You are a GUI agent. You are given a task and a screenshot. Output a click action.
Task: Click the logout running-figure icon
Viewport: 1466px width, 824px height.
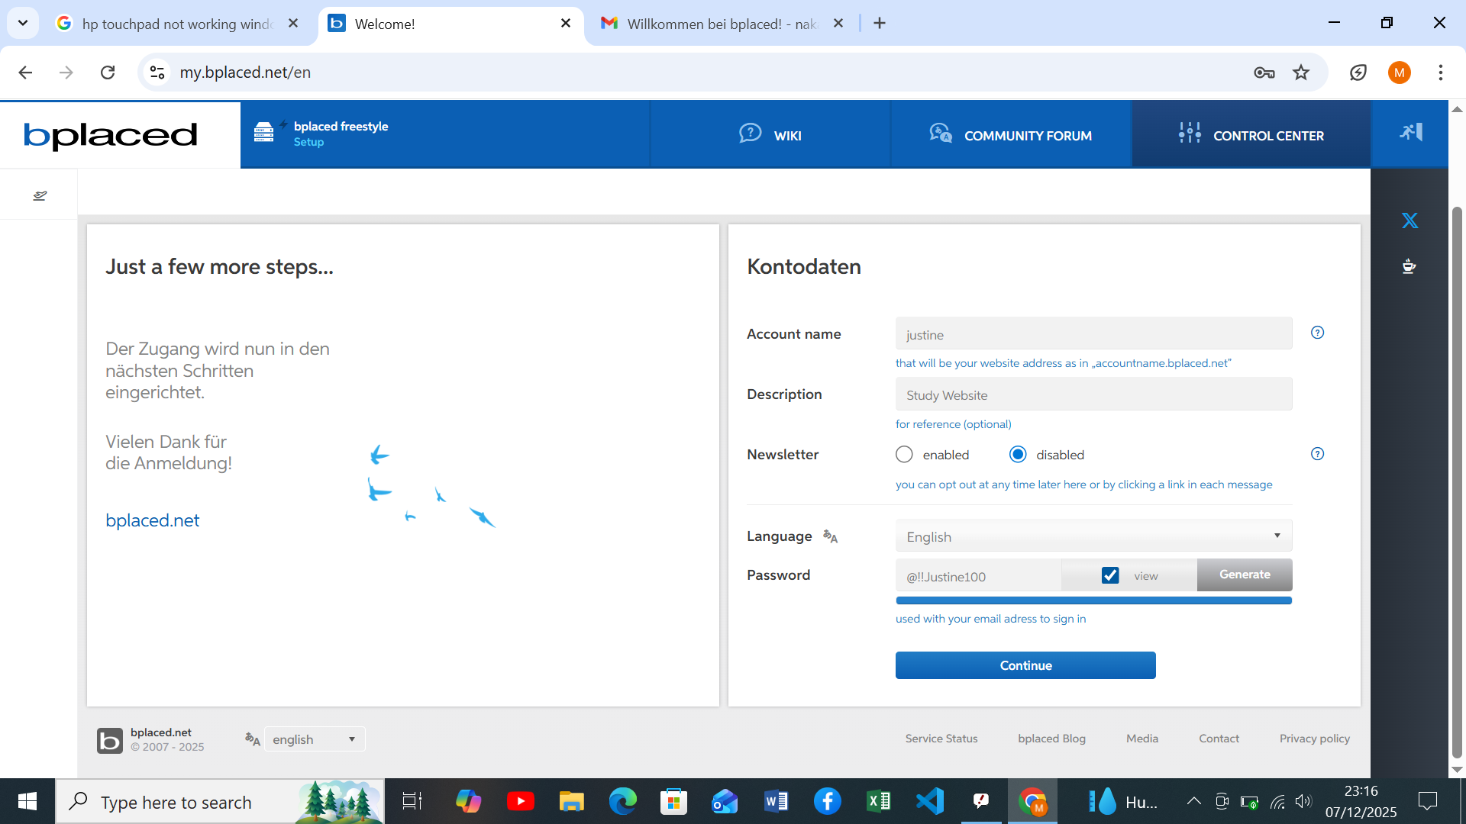click(x=1410, y=133)
